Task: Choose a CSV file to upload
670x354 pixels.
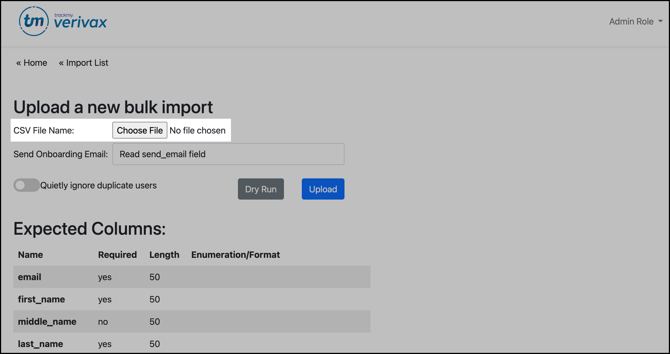Action: pos(139,130)
